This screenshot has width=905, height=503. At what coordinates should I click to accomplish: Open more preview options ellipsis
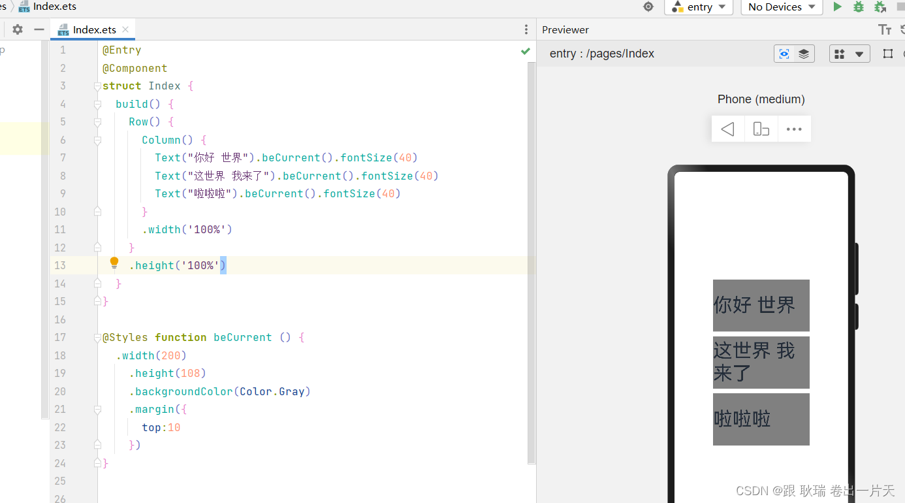pos(794,129)
